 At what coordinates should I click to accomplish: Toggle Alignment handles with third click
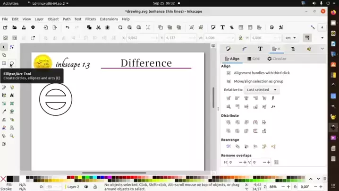click(229, 73)
